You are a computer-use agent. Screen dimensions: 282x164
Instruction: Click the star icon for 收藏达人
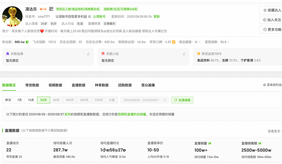point(265,10)
